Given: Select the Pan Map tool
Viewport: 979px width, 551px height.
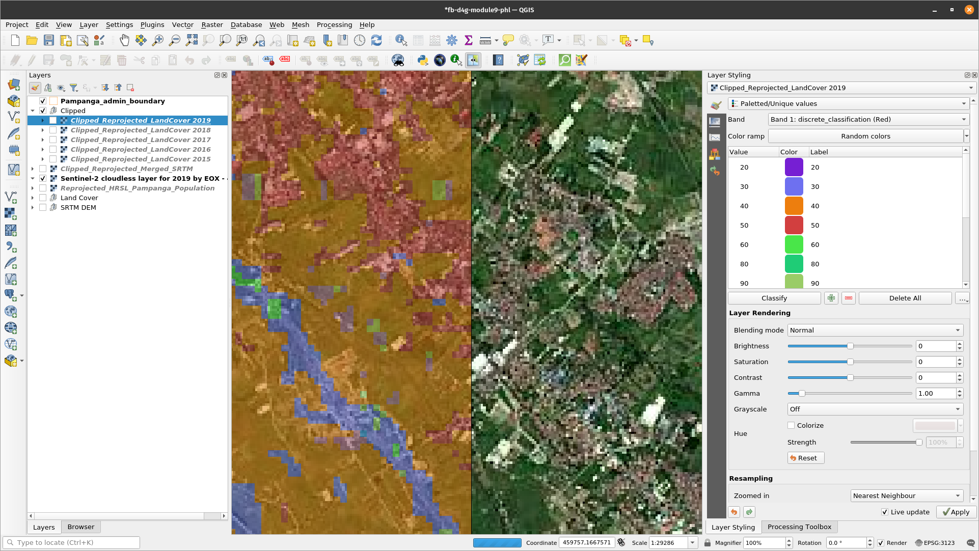Looking at the screenshot, I should pyautogui.click(x=124, y=41).
